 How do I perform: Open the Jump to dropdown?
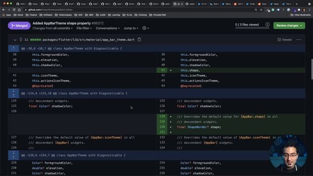coord(131,28)
